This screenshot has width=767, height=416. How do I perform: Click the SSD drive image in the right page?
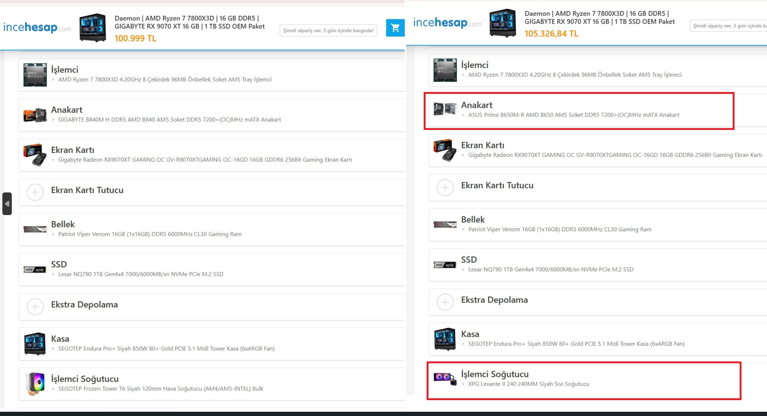click(445, 265)
